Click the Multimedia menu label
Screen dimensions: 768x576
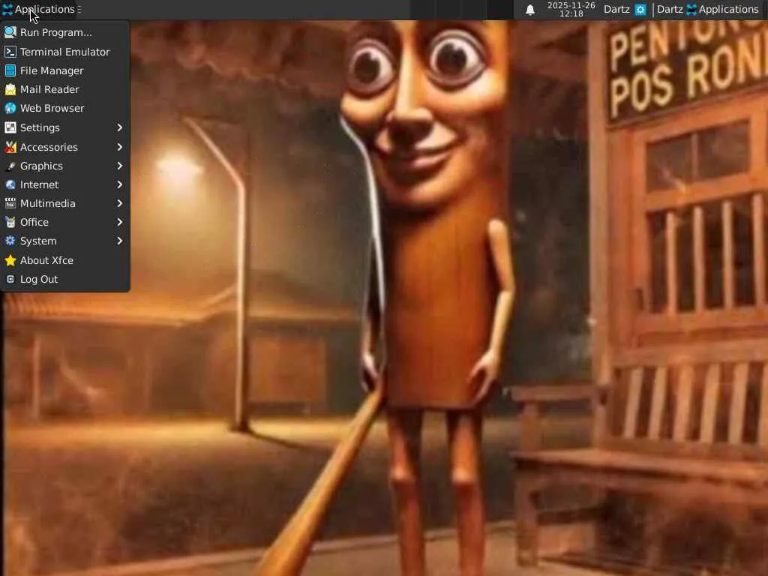[47, 203]
